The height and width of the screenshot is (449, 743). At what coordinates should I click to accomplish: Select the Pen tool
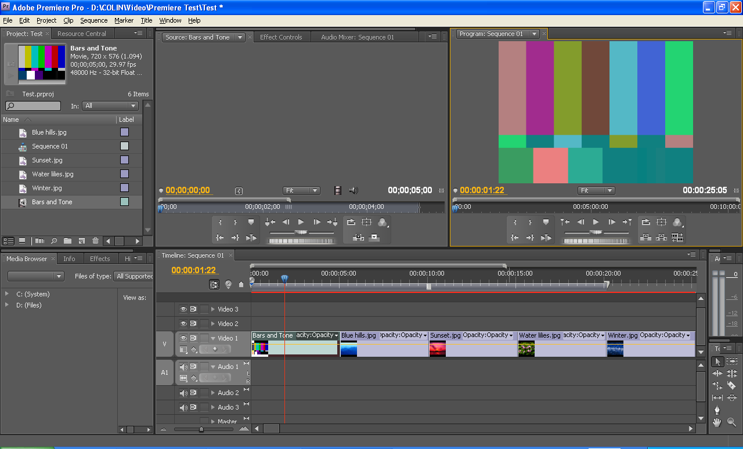[x=717, y=410]
